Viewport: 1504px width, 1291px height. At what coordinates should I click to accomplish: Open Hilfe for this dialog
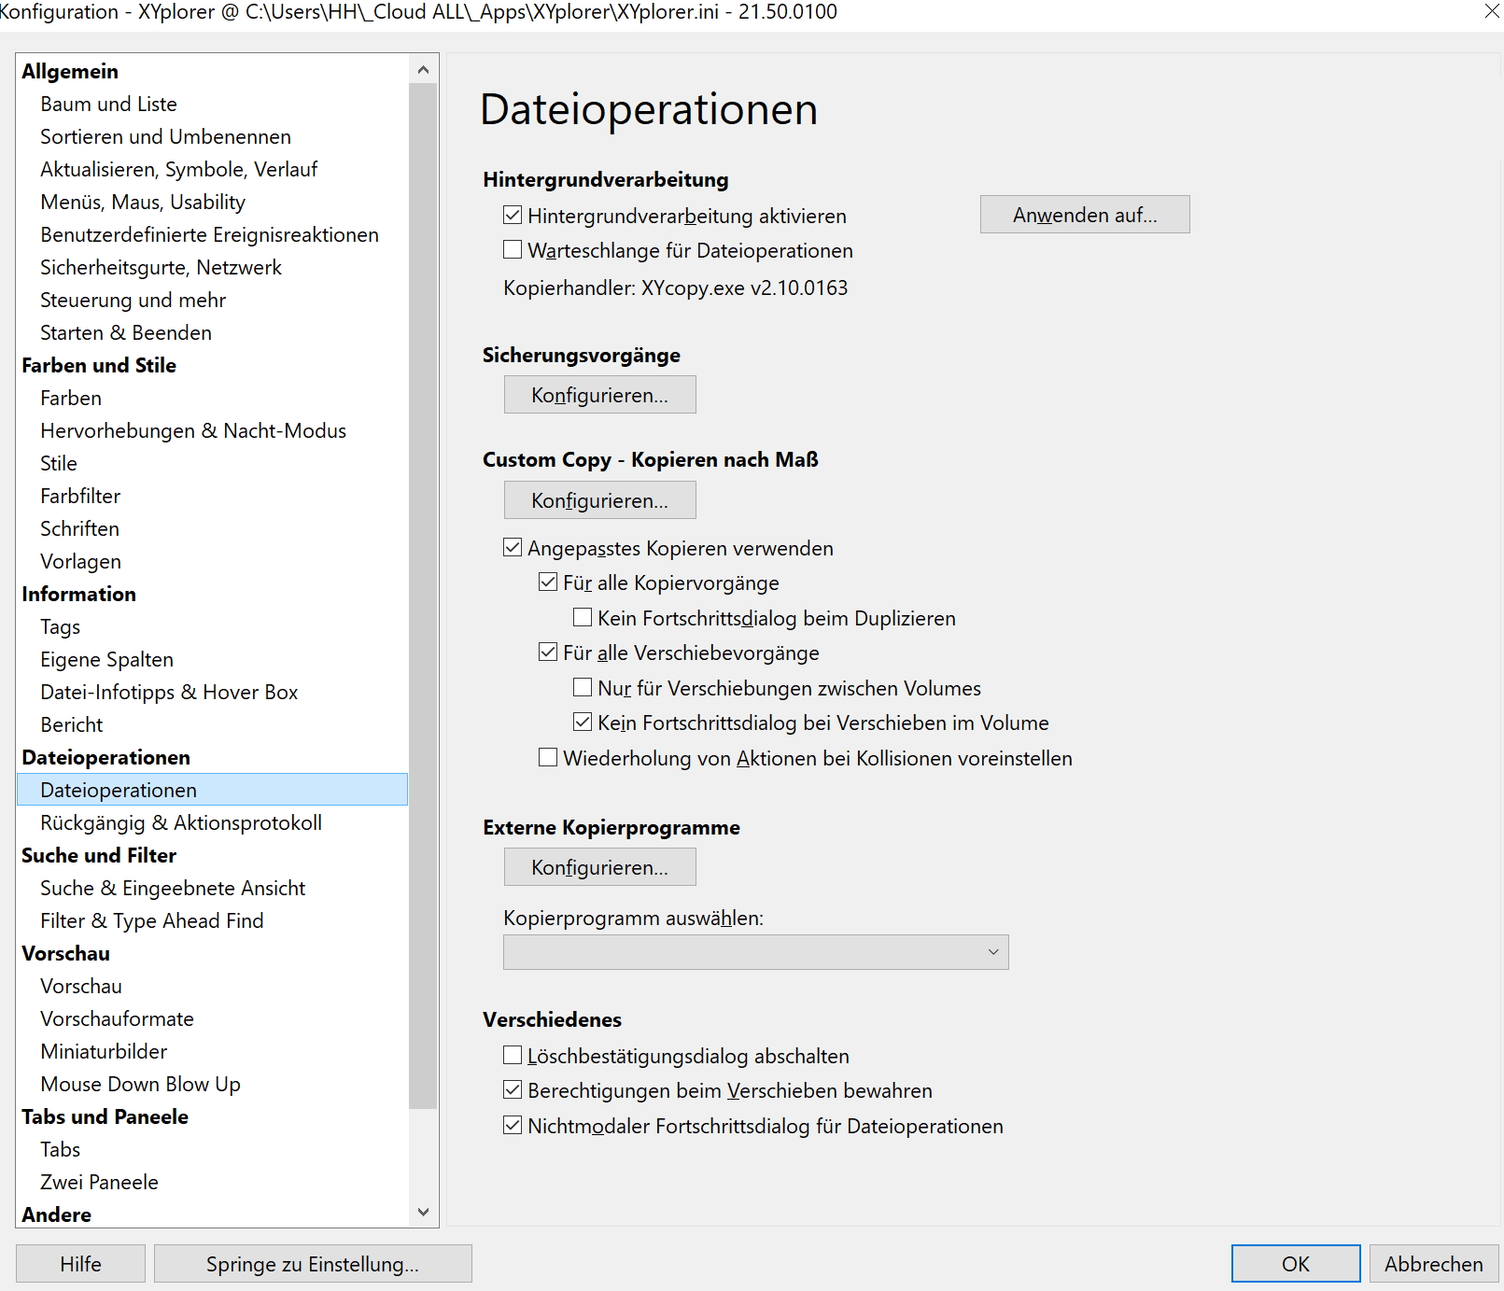coord(80,1264)
